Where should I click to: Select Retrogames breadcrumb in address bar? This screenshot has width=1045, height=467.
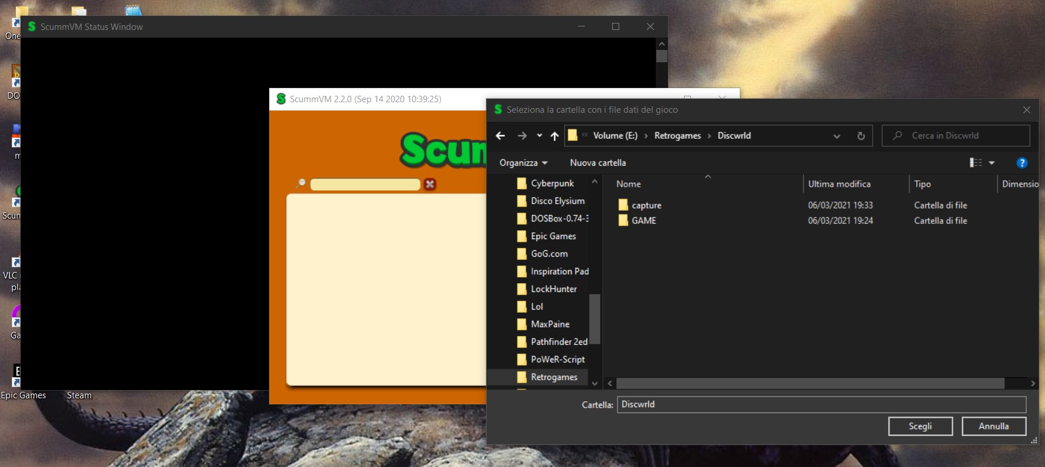(x=677, y=136)
